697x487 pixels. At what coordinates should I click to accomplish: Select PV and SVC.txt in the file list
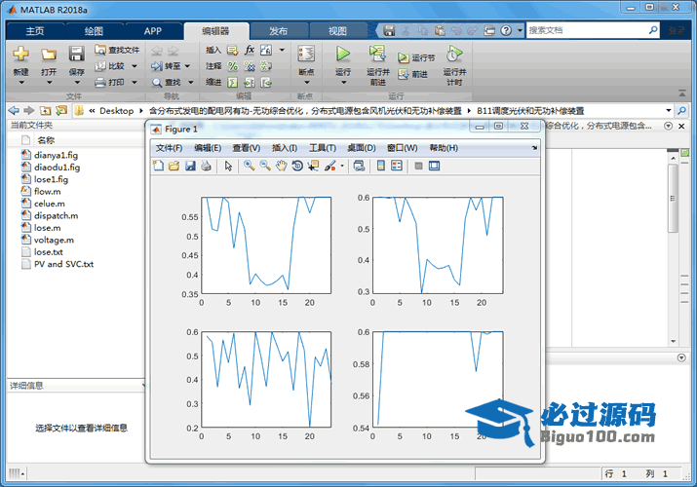pyautogui.click(x=63, y=264)
